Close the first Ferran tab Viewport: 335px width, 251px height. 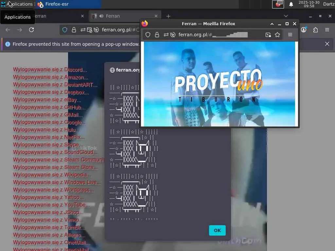coord(82,16)
